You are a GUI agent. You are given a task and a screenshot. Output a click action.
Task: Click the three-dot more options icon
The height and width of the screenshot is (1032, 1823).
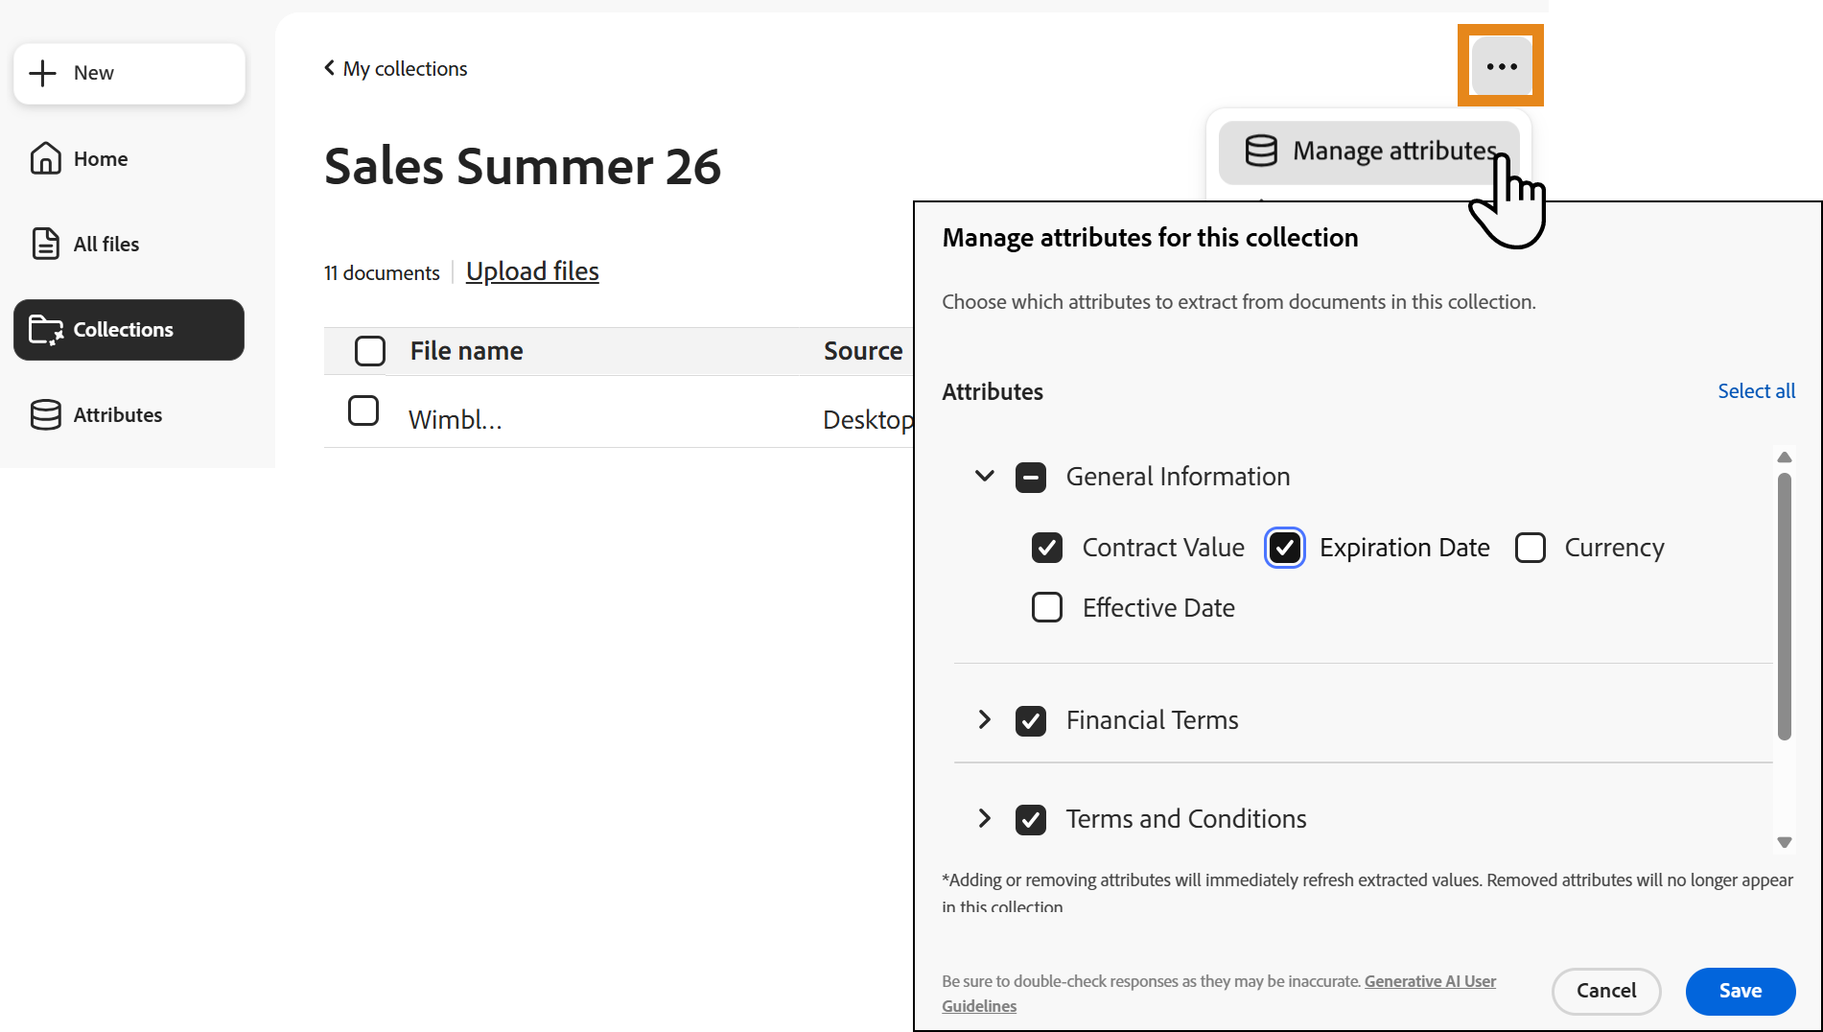(1501, 66)
